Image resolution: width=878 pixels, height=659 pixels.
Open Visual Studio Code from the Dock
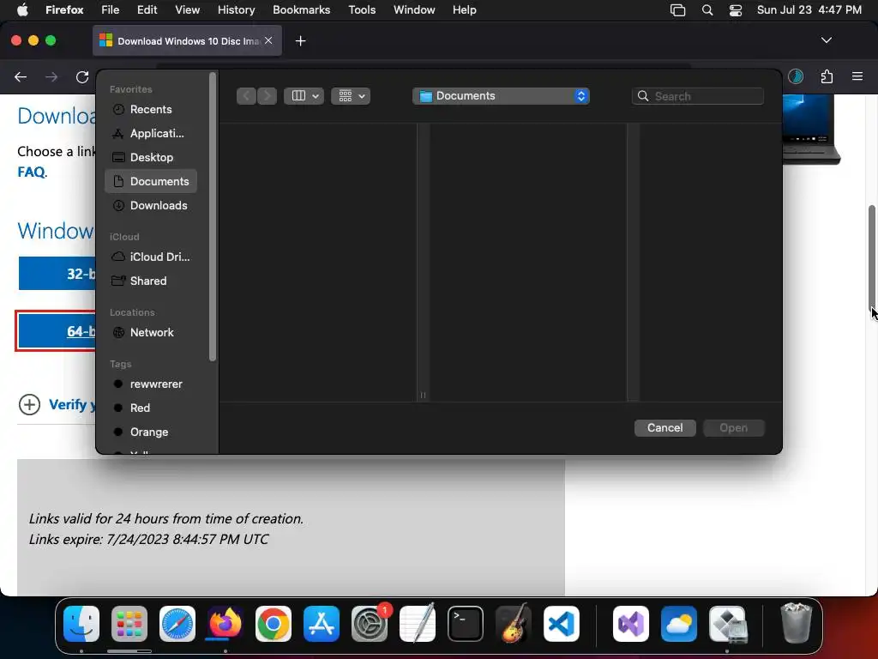[561, 624]
